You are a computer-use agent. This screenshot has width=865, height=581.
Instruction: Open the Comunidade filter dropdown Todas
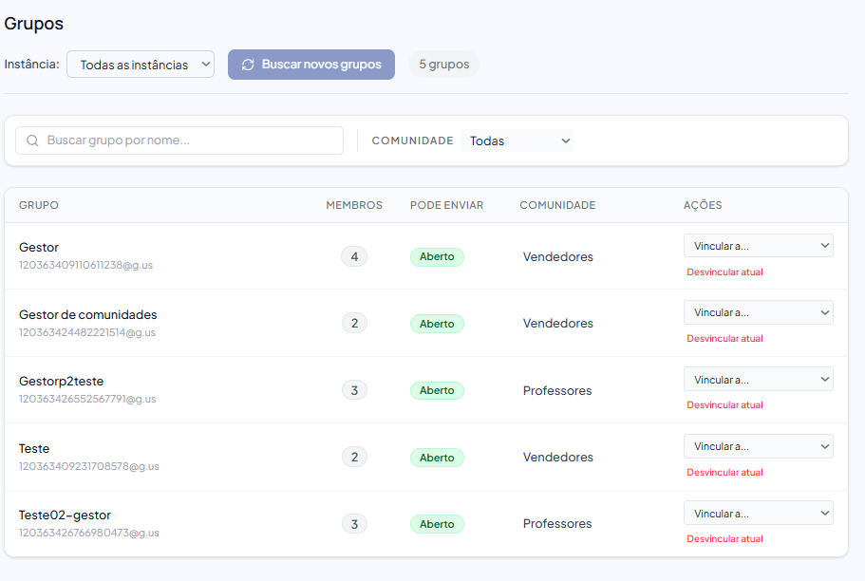point(517,141)
